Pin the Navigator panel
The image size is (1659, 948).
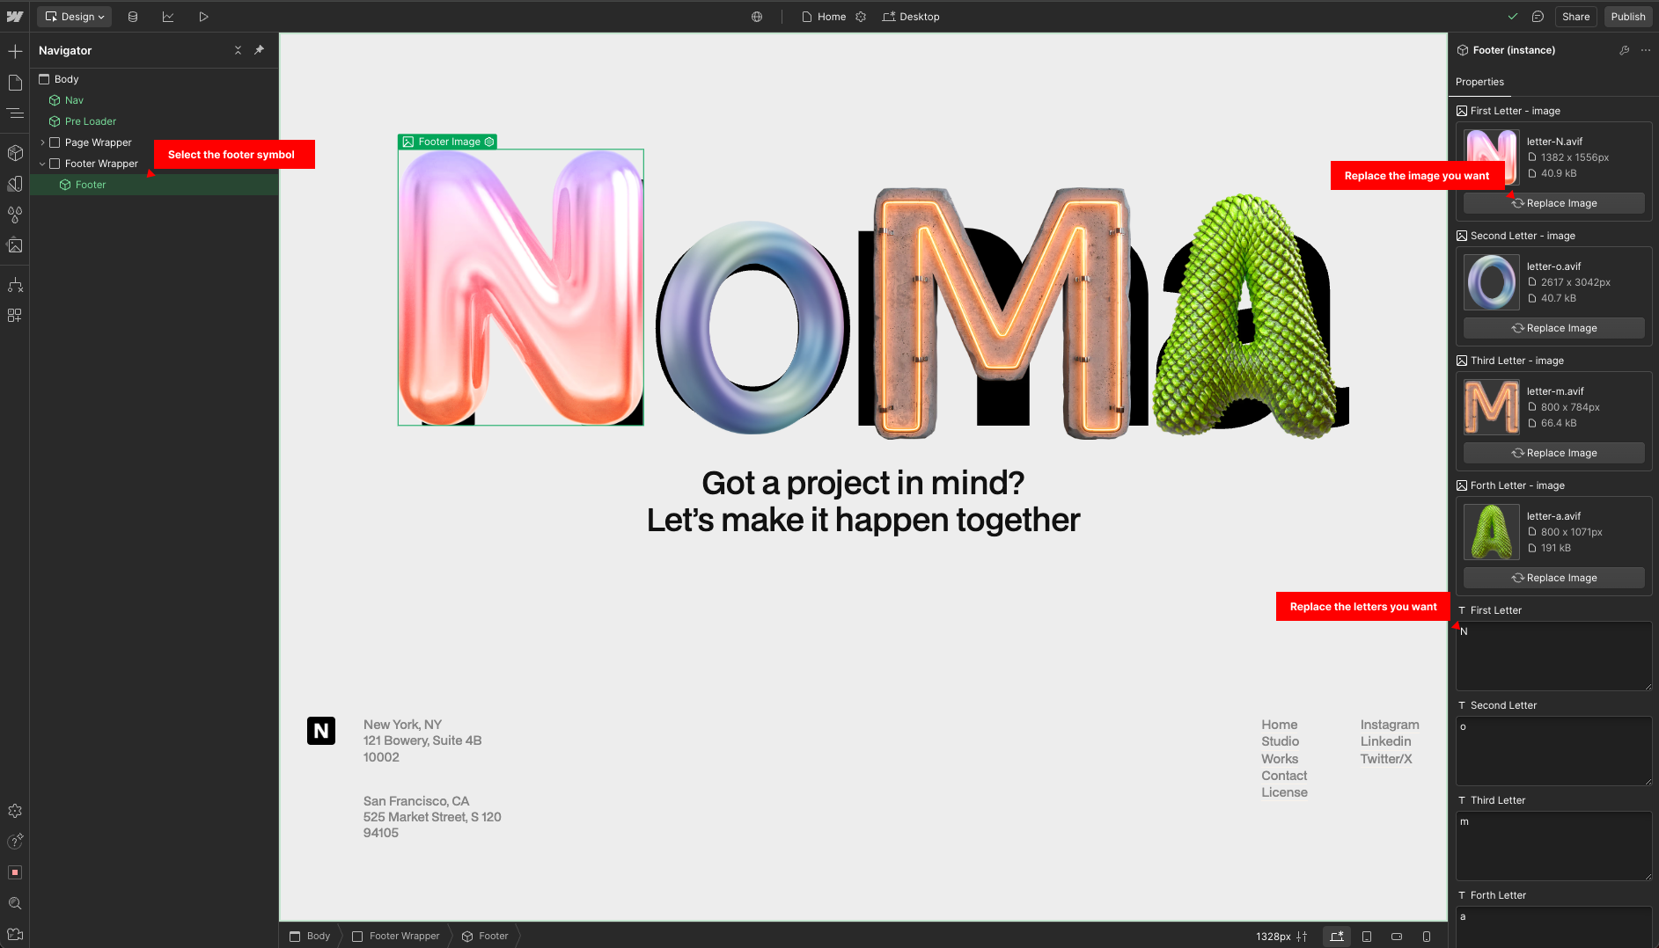tap(259, 50)
